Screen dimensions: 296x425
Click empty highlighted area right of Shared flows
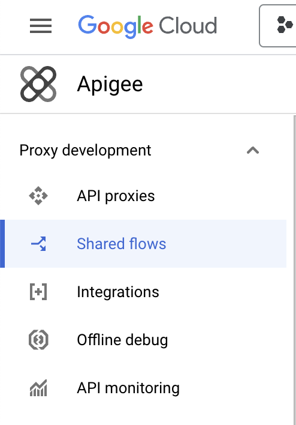226,244
